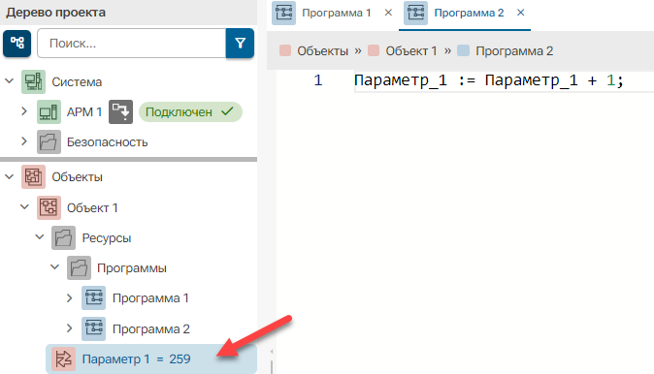Collapse the Ресурсы folder

coord(40,237)
